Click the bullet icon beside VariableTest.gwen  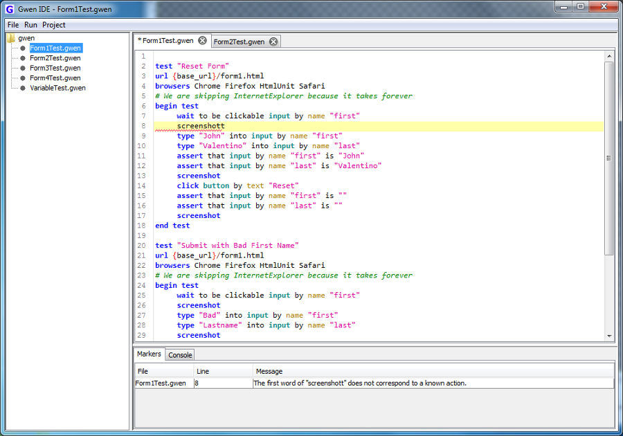23,88
